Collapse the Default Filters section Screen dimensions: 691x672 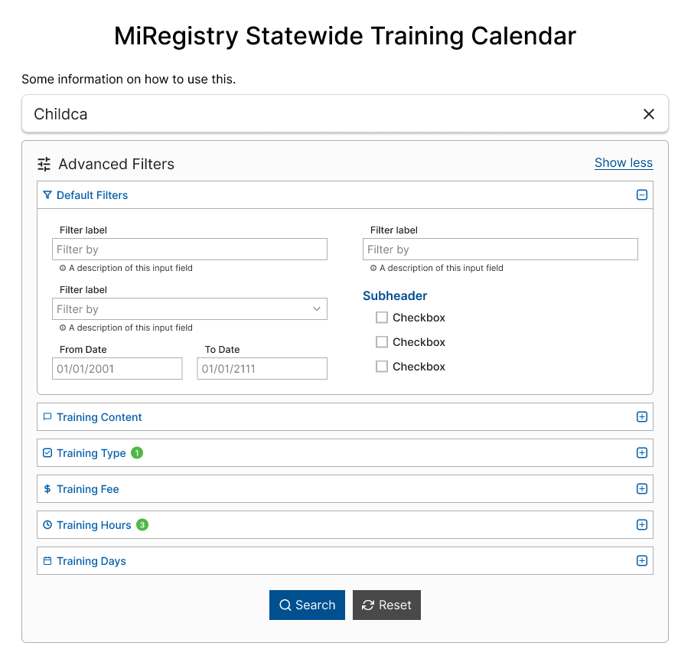642,195
